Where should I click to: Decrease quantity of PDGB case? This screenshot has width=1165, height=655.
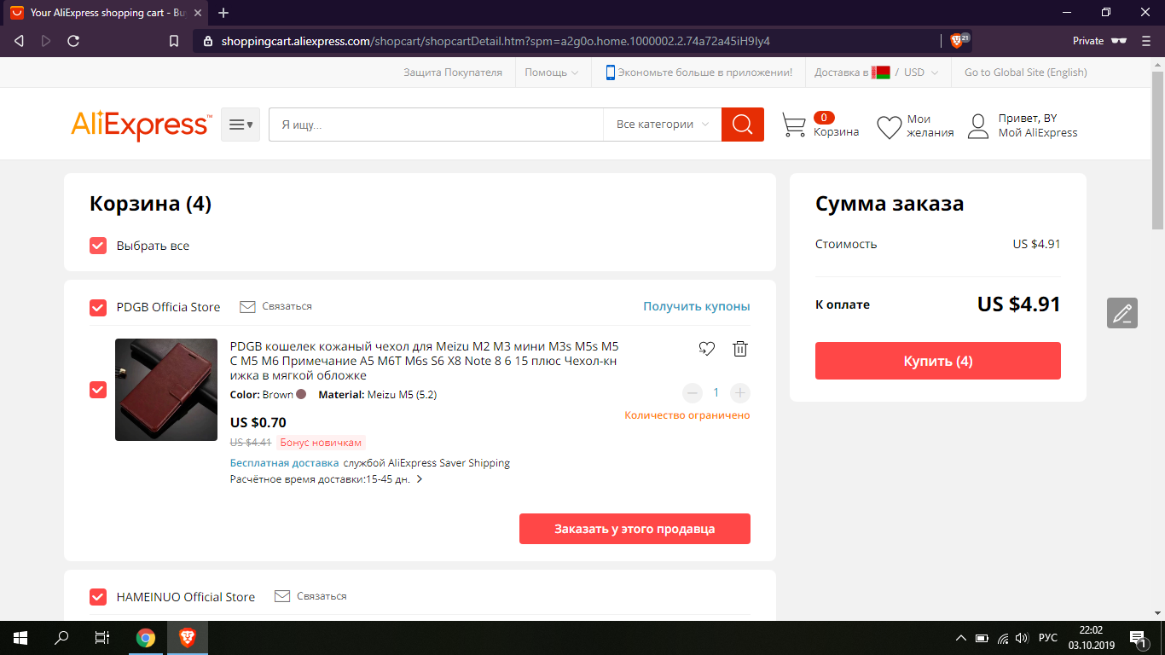click(x=693, y=393)
